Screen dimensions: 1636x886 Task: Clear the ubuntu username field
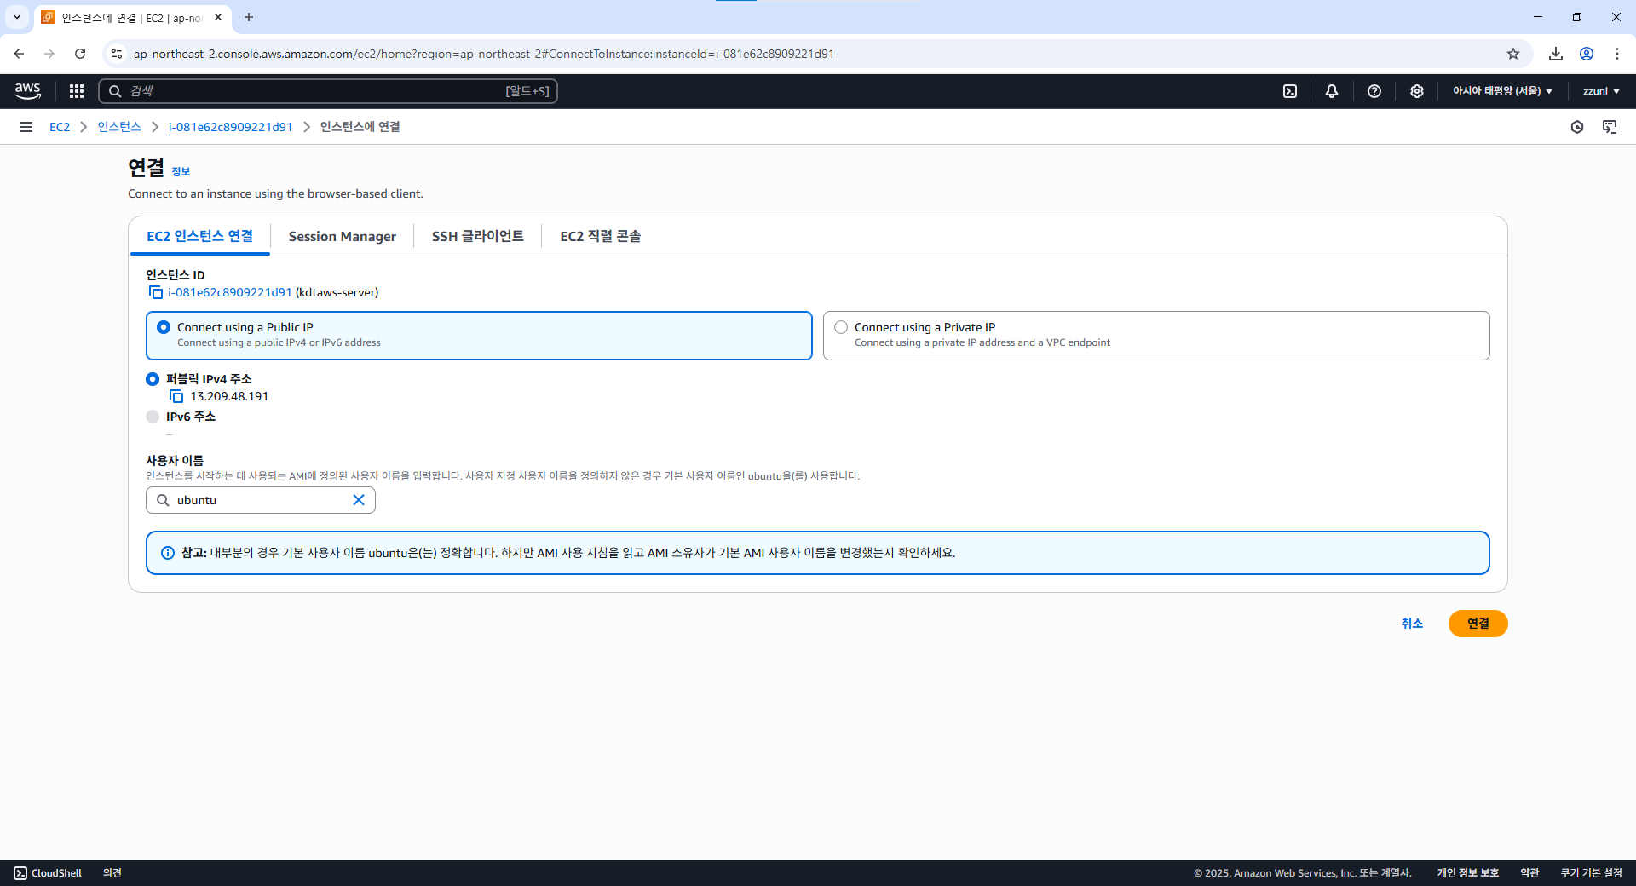[x=359, y=500]
